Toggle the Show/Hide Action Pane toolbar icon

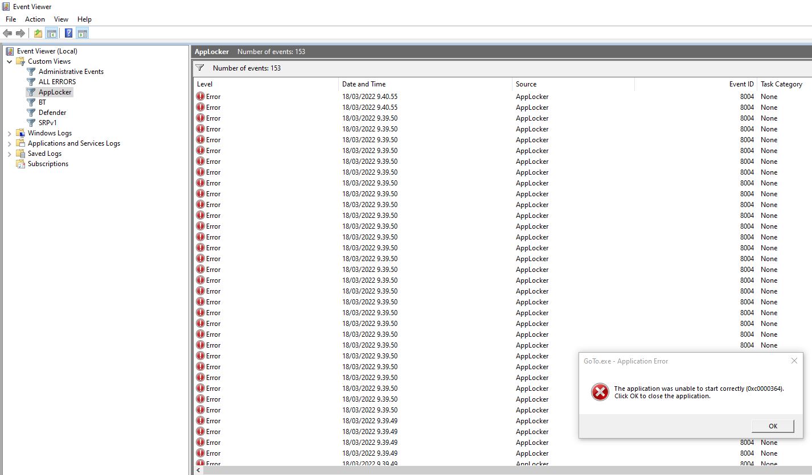(83, 34)
